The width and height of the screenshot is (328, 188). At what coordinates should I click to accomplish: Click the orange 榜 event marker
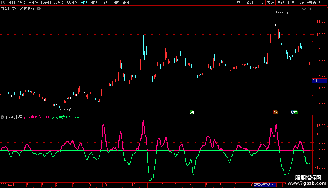pyautogui.click(x=276, y=113)
